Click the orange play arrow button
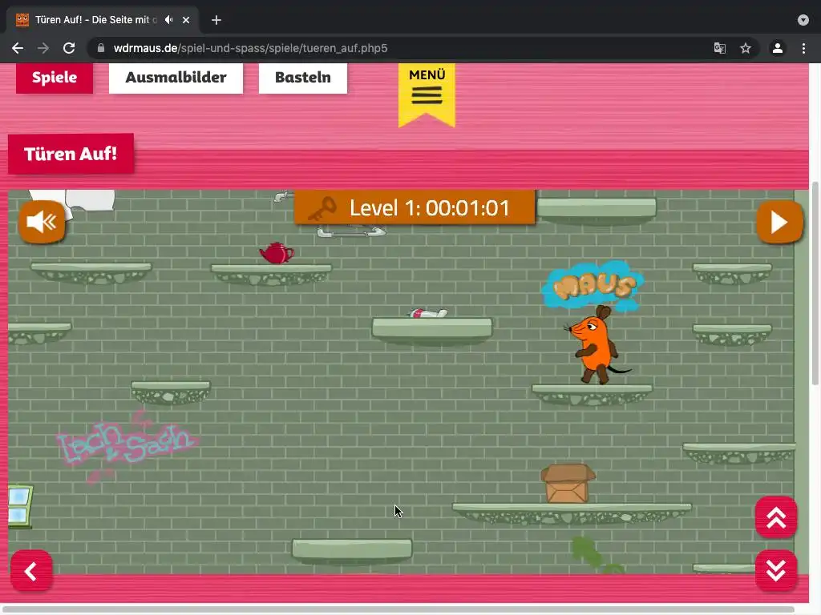The image size is (821, 615). tap(779, 223)
